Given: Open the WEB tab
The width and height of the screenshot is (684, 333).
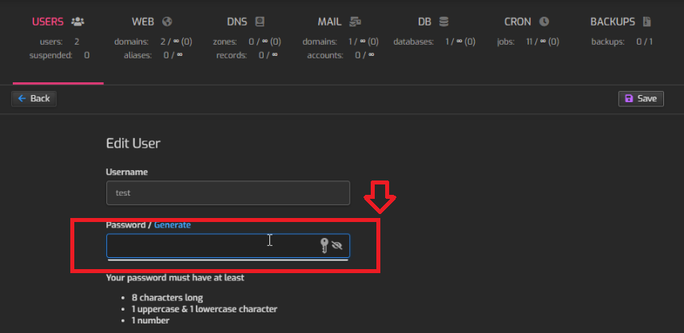Looking at the screenshot, I should point(144,22).
